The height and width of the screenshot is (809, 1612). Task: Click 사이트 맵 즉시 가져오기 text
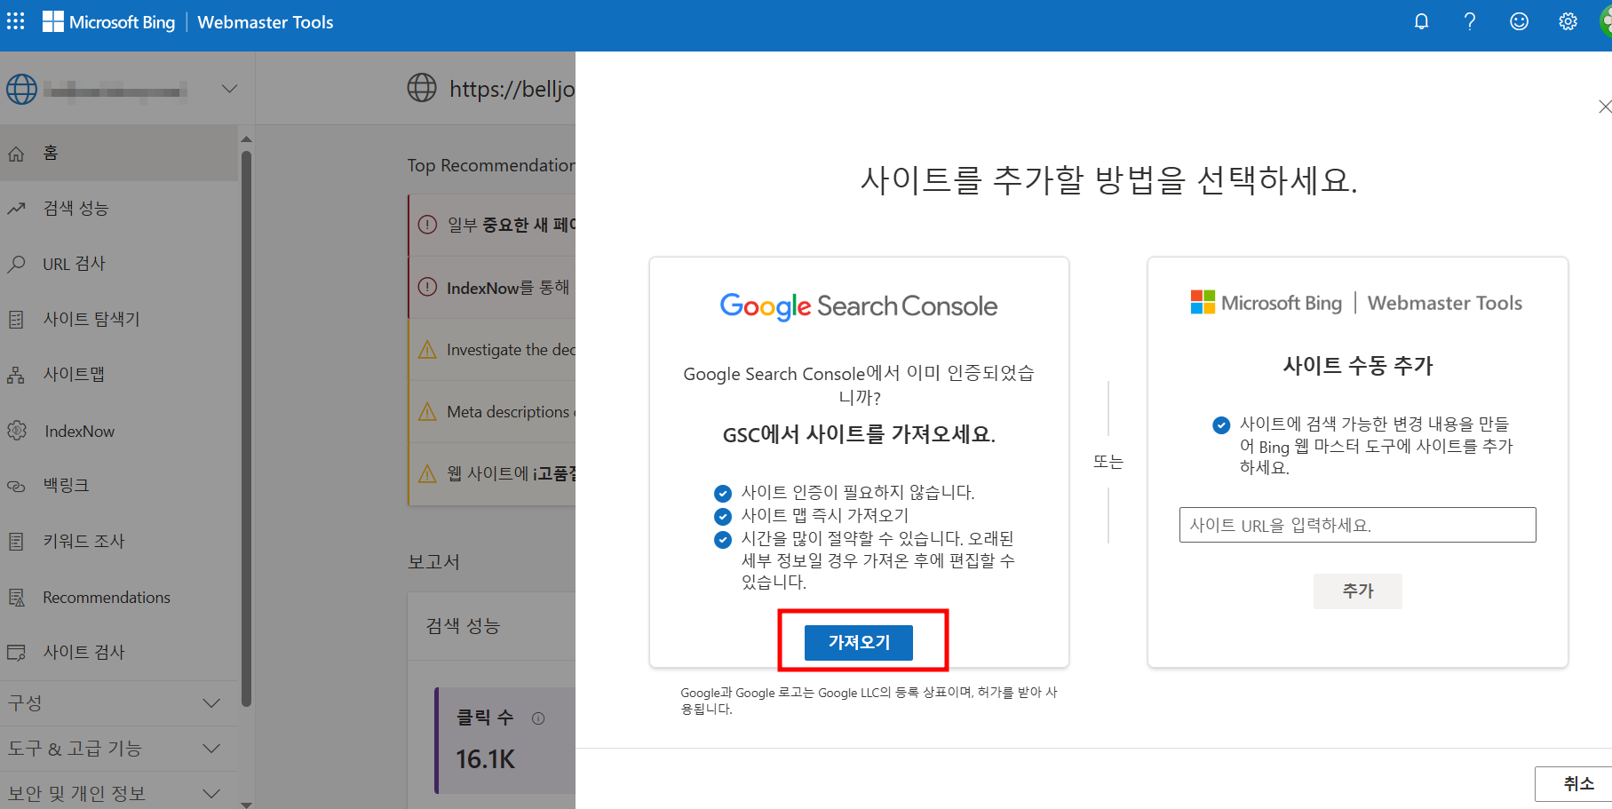(825, 515)
